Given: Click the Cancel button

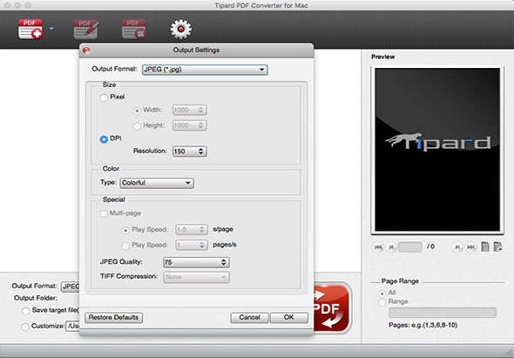Looking at the screenshot, I should pos(249,317).
